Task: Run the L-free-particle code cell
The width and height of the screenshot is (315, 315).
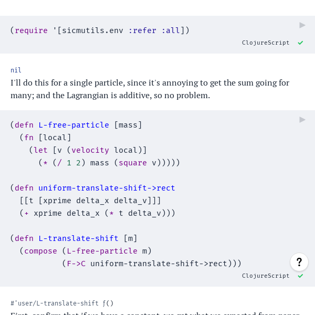Action: click(302, 120)
